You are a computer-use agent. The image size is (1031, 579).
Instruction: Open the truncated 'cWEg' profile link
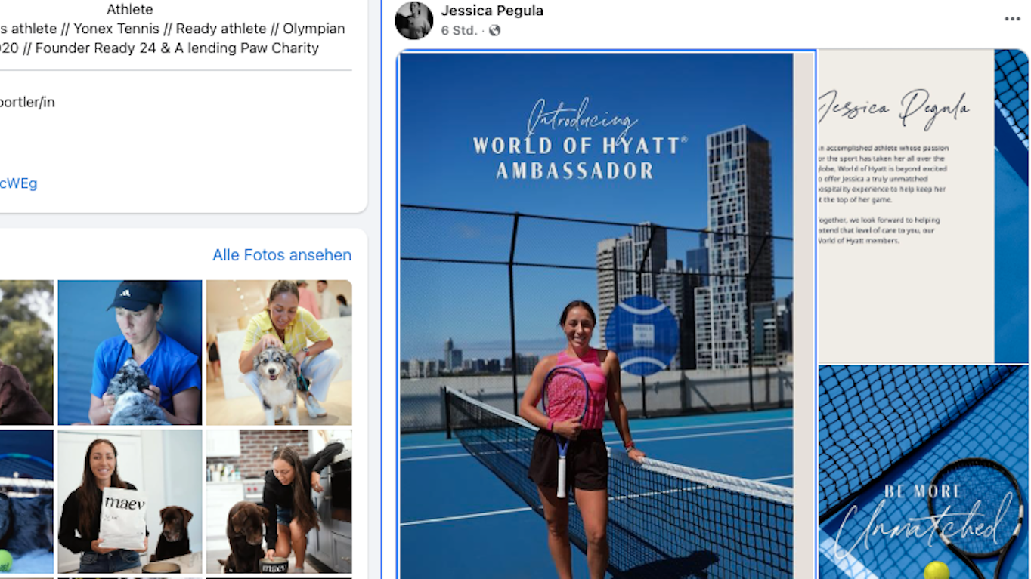coord(18,183)
